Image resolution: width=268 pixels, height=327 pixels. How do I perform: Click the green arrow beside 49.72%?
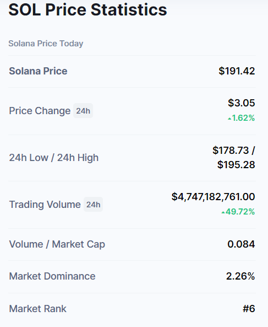(223, 212)
